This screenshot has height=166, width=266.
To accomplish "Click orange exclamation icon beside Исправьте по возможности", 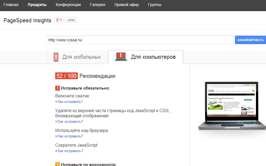I will 57,164.
